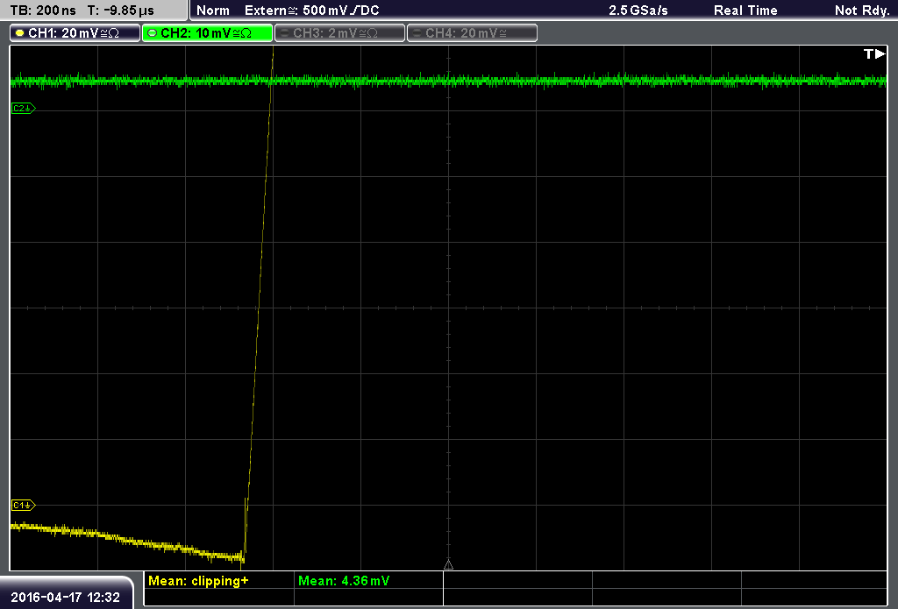Select the CH1 20 mV channel tab
Viewport: 898px width, 609px height.
(75, 33)
